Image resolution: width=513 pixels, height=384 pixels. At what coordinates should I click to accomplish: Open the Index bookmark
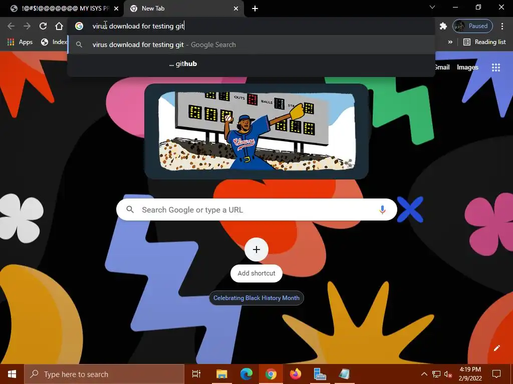[54, 42]
